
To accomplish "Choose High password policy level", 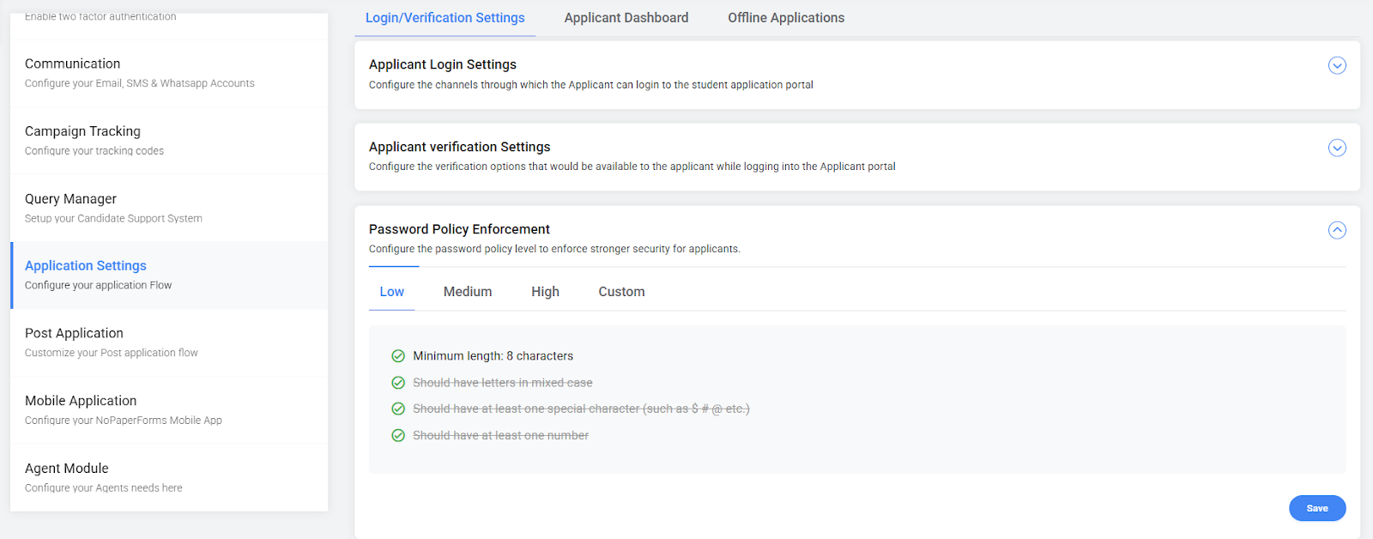I will pyautogui.click(x=545, y=292).
